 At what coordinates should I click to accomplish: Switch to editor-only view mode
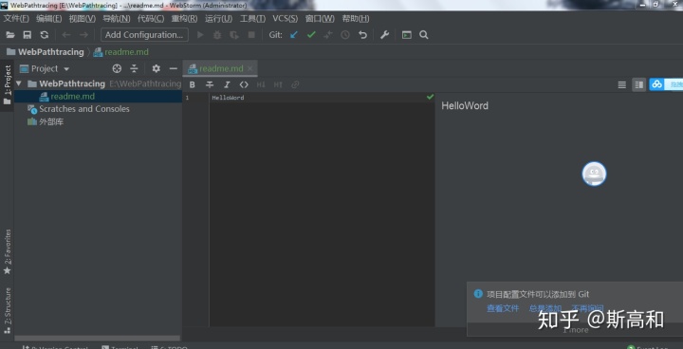[622, 84]
